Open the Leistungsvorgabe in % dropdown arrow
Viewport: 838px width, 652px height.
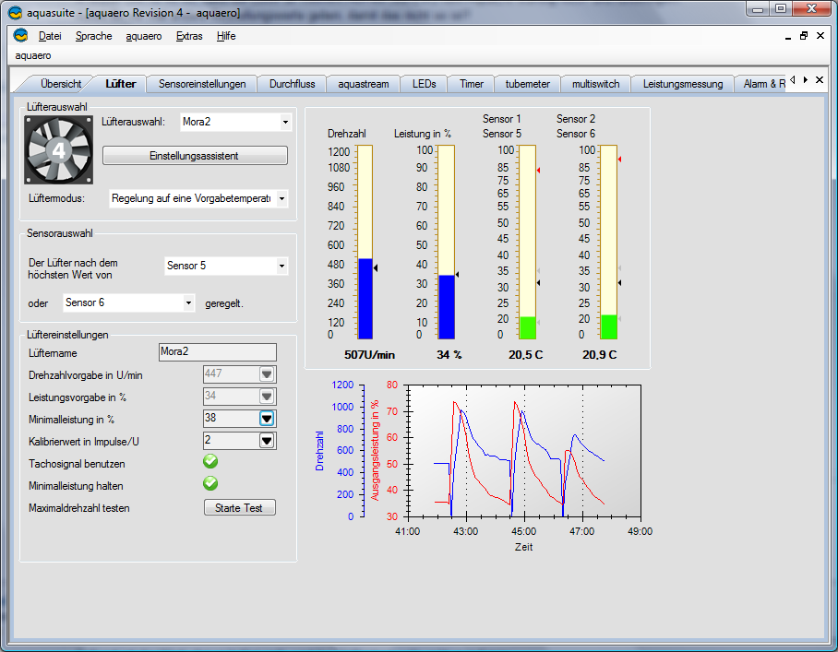click(x=267, y=397)
